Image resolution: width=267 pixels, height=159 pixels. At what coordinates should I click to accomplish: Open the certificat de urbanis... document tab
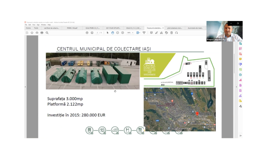point(52,28)
